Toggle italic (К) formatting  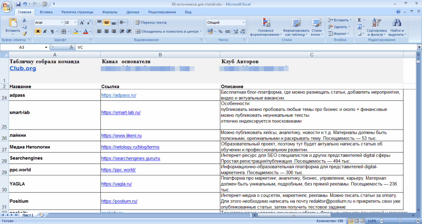click(45, 31)
